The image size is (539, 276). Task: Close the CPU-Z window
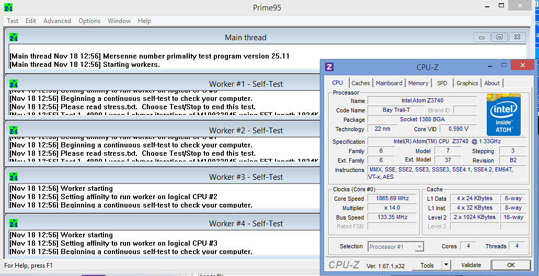point(522,65)
